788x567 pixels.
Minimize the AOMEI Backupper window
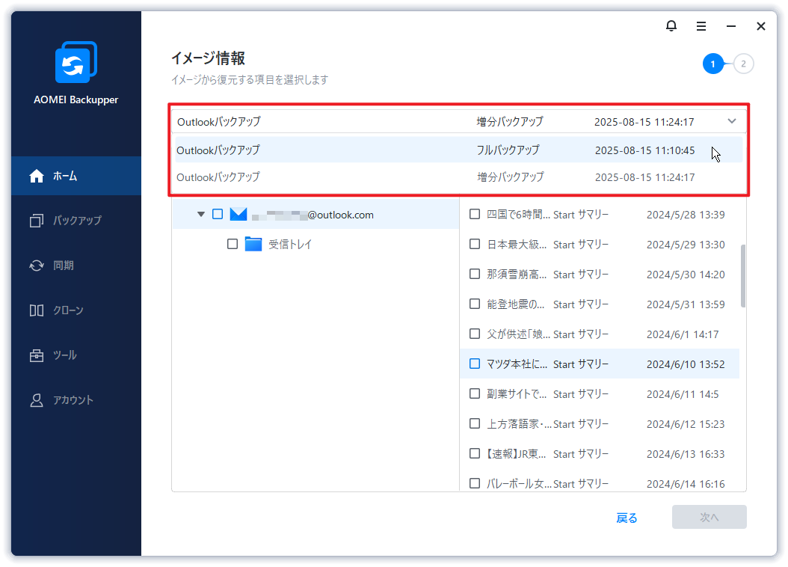point(731,26)
